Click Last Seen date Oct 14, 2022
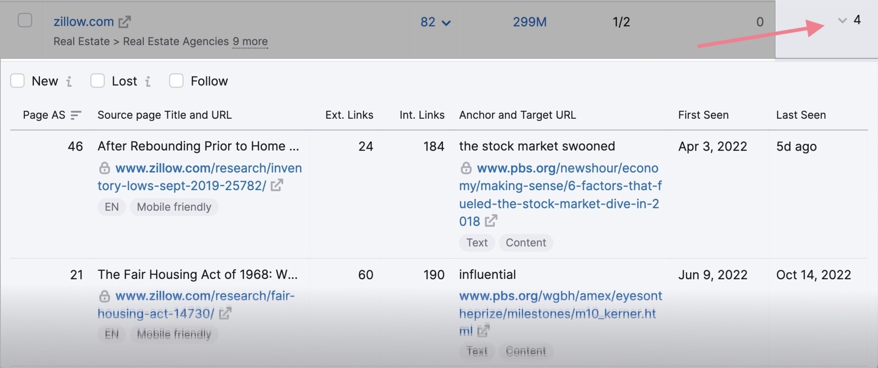Image resolution: width=878 pixels, height=368 pixels. [813, 275]
